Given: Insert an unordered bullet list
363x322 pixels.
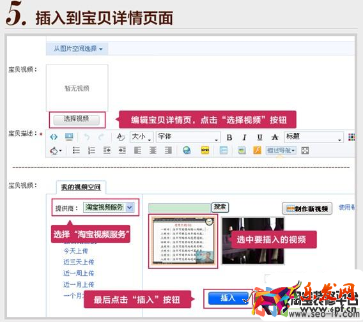Looking at the screenshot, I should [x=76, y=151].
